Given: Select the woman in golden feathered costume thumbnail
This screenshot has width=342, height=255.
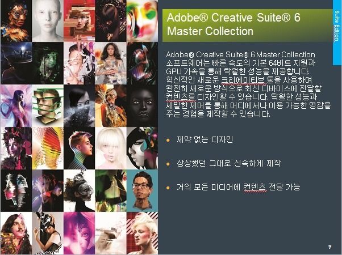Looking at the screenshot, I should tap(111, 106).
